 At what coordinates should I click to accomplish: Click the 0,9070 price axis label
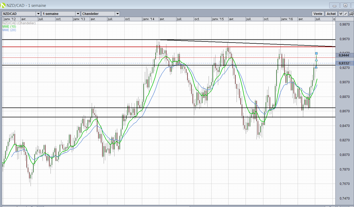click(344, 82)
